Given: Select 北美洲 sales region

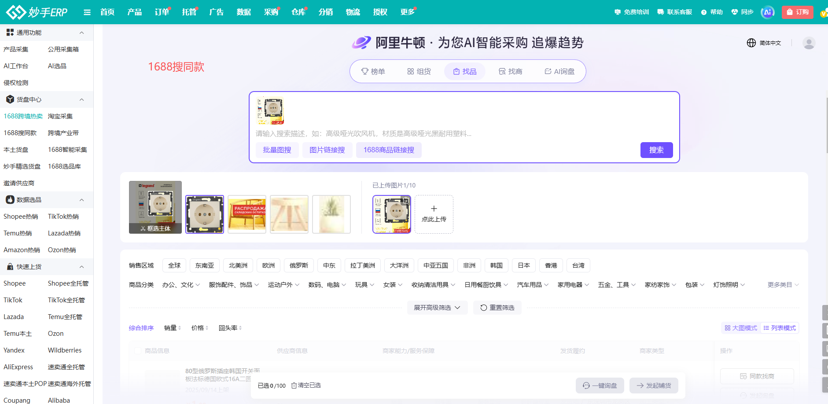Looking at the screenshot, I should point(238,265).
